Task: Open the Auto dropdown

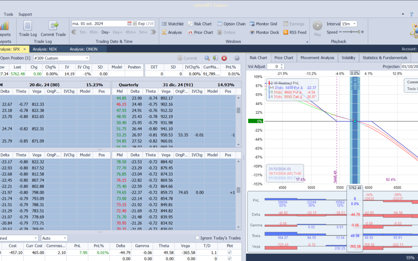Action: click(65, 238)
